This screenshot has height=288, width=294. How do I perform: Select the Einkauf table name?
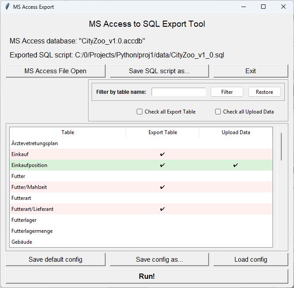pyautogui.click(x=20, y=154)
